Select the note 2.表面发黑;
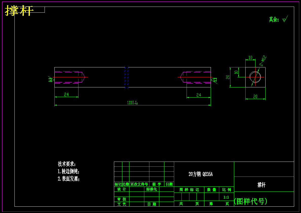 coord(69,179)
